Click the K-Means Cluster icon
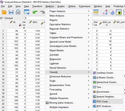The width and height of the screenshot is (125, 111). [x=94, y=77]
